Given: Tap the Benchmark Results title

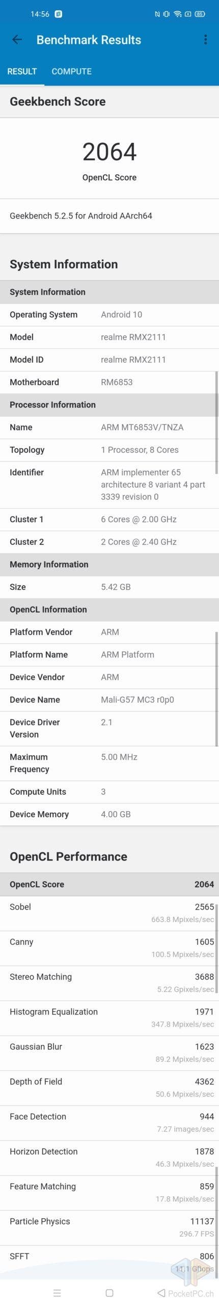Looking at the screenshot, I should point(89,40).
